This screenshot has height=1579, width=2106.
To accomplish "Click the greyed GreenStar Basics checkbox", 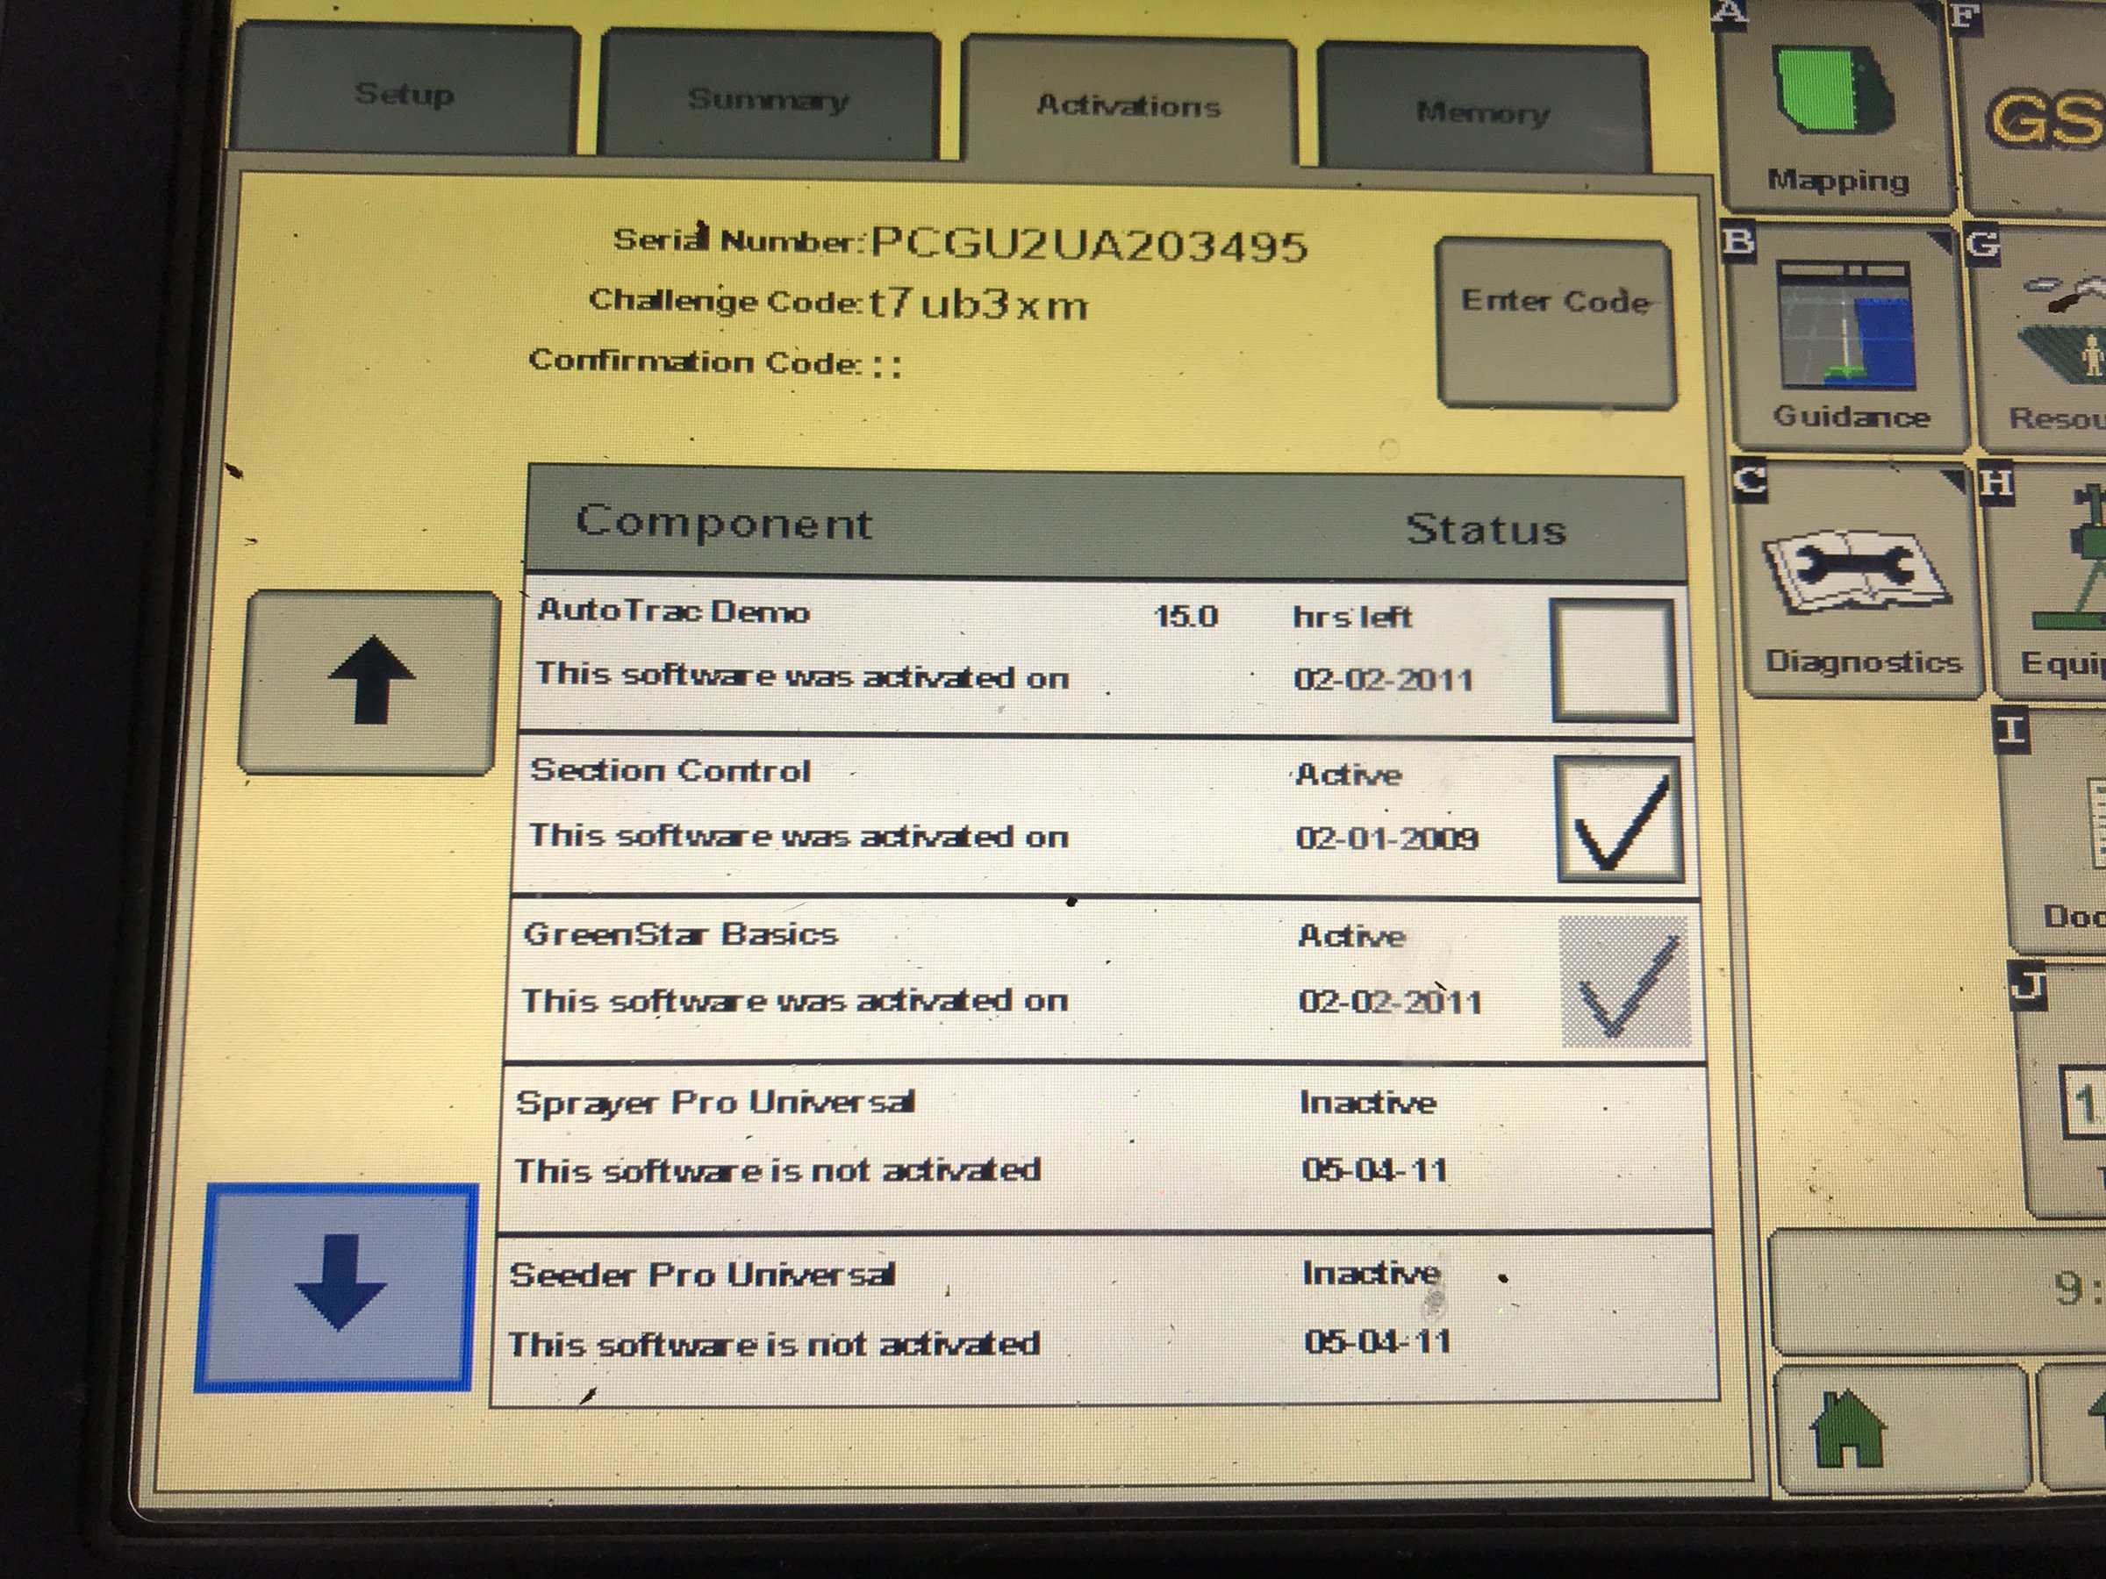I will tap(1625, 982).
